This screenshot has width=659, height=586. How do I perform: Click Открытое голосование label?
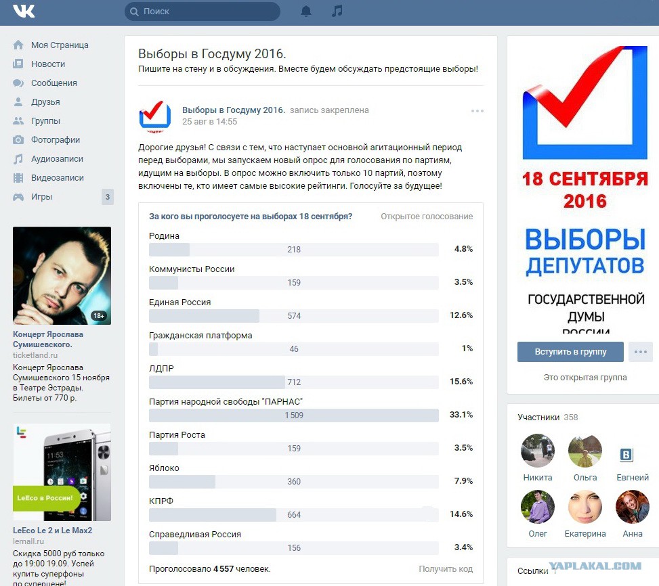[x=427, y=216]
